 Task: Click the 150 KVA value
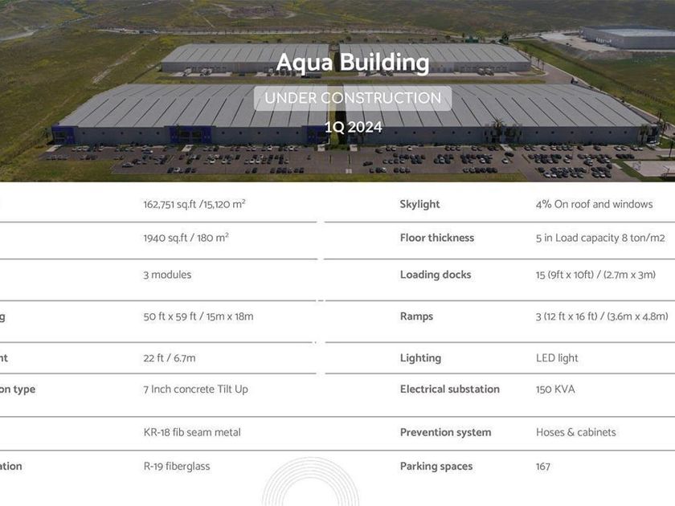coord(555,390)
